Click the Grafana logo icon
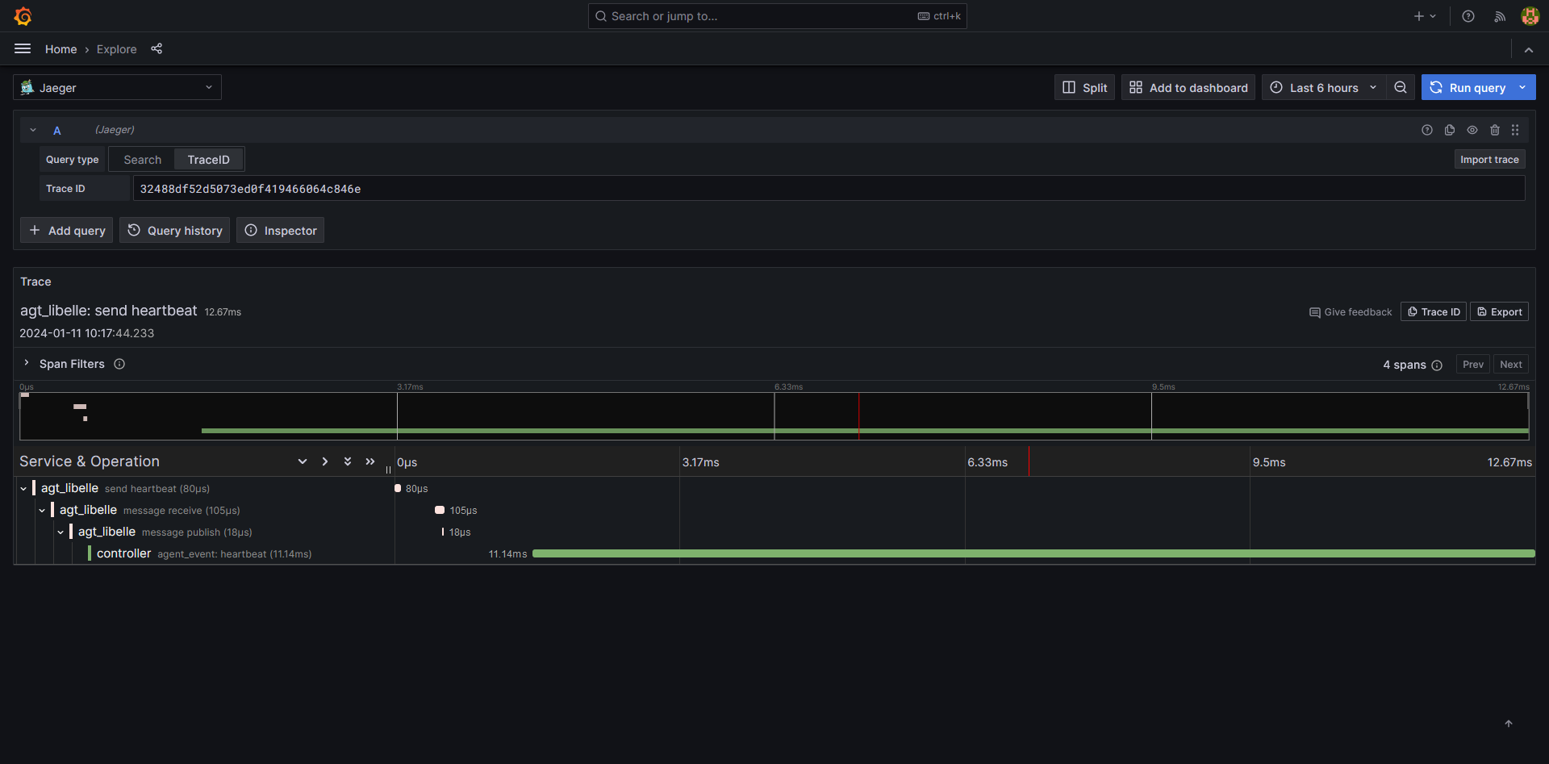The image size is (1549, 764). 23,16
